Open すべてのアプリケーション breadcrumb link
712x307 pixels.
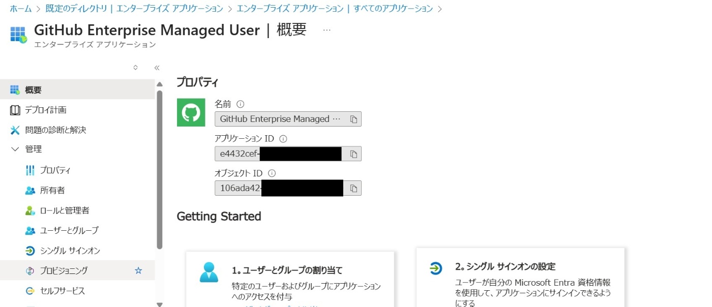(x=335, y=9)
